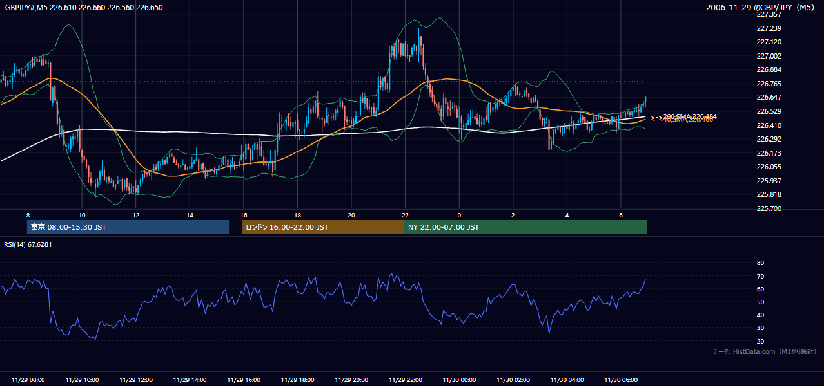Viewport: 824px width, 386px height.
Task: Click the NY 22:00-07:00 JST session bar
Action: pyautogui.click(x=525, y=227)
